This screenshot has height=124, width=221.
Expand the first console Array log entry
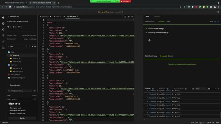coord(148,94)
